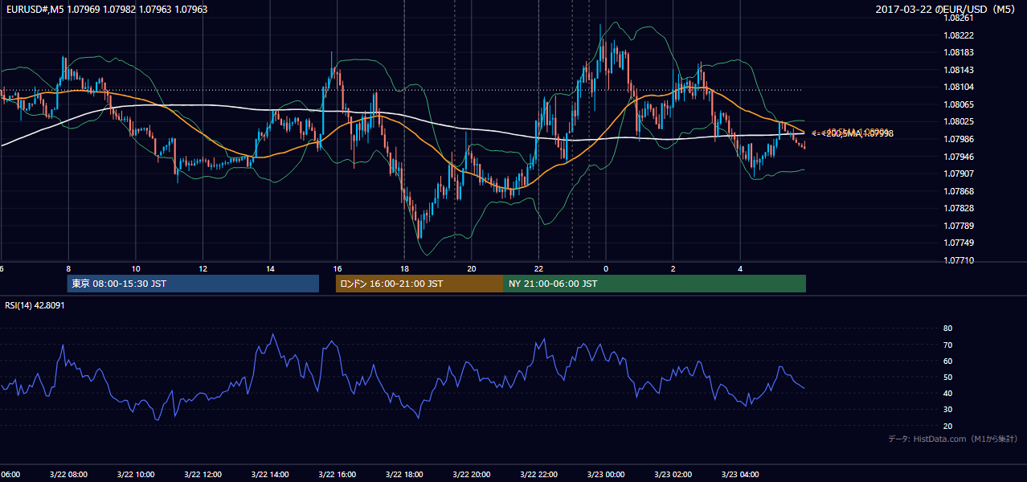
Task: Click price scale value 1.07749
Action: coord(959,243)
